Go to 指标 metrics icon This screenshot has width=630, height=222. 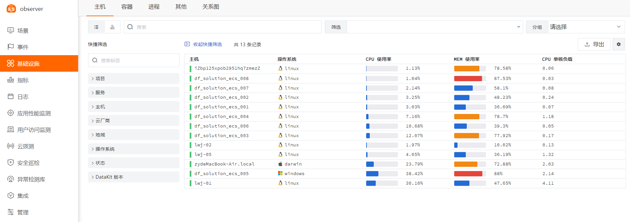point(11,80)
